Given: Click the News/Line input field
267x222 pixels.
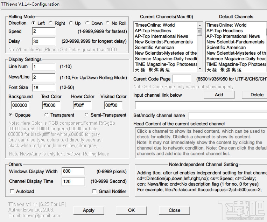Looking at the screenshot, I should coord(44,77).
